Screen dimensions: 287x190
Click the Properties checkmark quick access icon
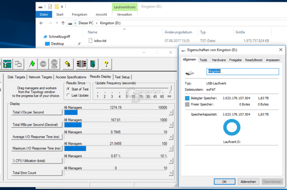tap(50, 7)
